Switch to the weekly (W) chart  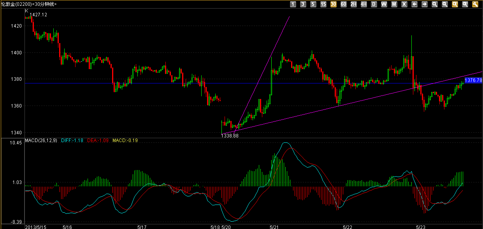pos(384,4)
